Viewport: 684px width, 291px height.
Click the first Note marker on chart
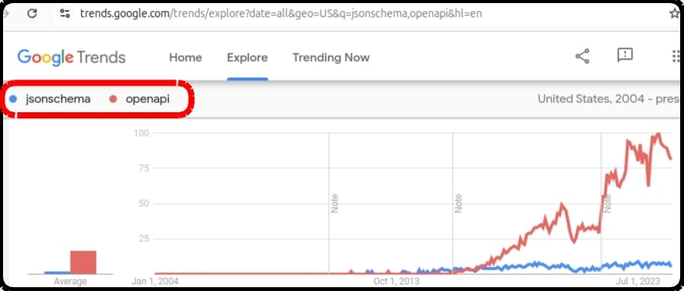(335, 203)
